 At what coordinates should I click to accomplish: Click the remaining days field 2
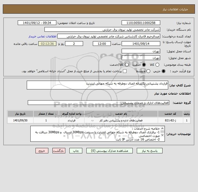(74, 44)
